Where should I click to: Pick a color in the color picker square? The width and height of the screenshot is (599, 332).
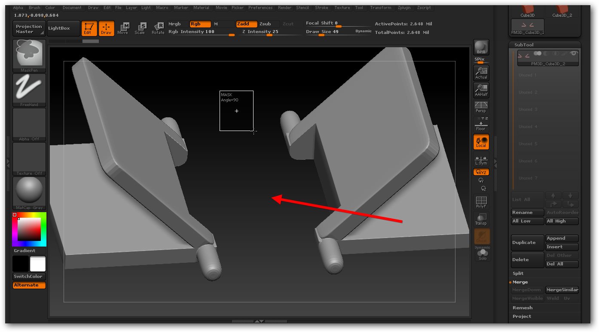point(29,229)
